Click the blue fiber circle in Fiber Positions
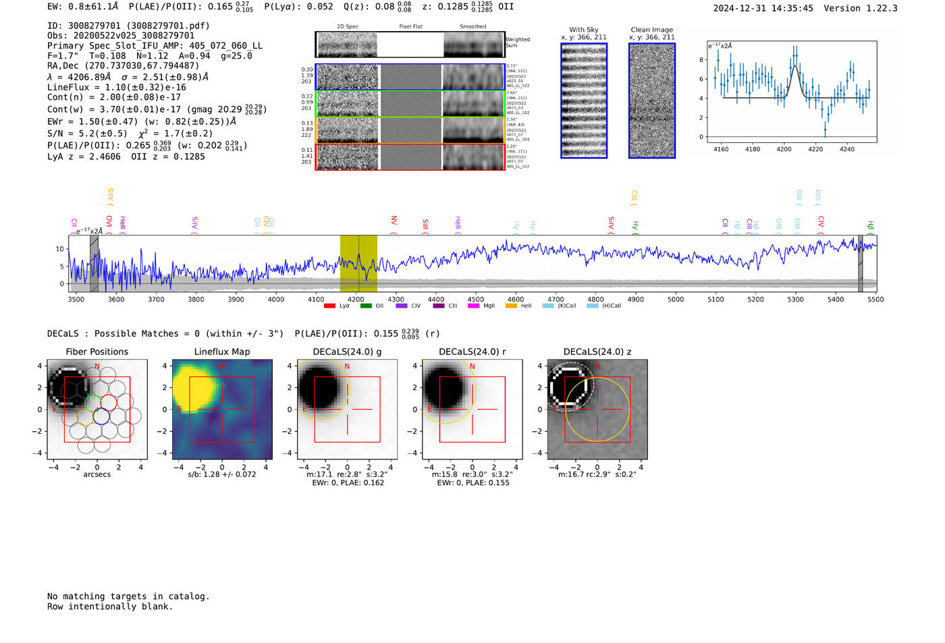The height and width of the screenshot is (643, 945). 101,416
